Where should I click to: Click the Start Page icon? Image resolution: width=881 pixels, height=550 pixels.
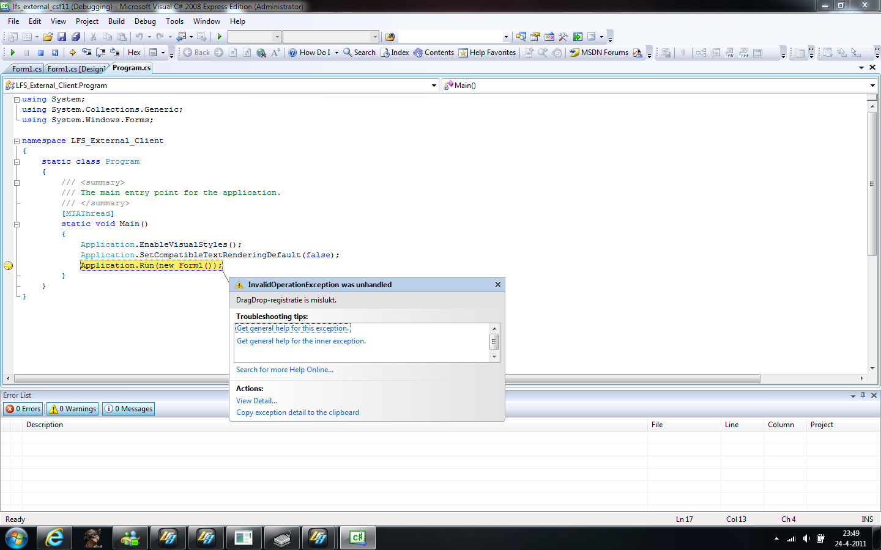578,37
